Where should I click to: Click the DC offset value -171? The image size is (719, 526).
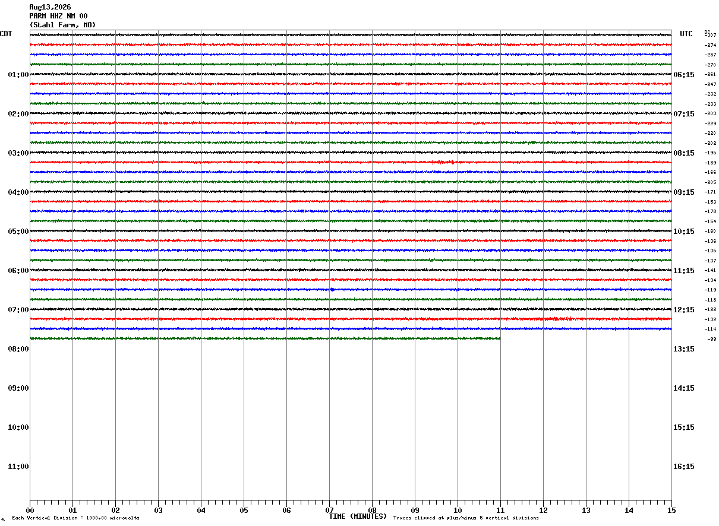tap(711, 192)
